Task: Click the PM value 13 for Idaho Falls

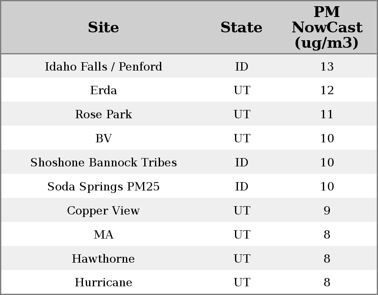Action: point(327,66)
